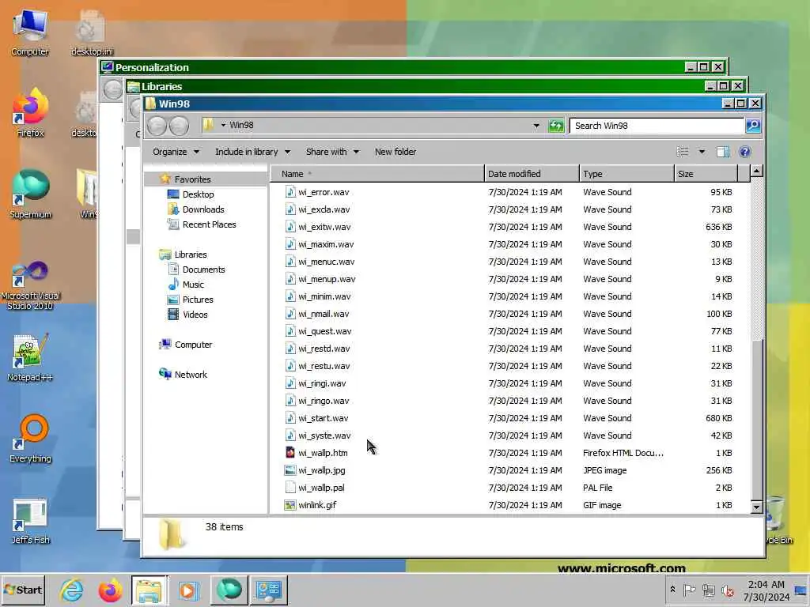Screen dimensions: 810x607
Task: Click the green refresh button beside address bar
Action: click(x=556, y=126)
